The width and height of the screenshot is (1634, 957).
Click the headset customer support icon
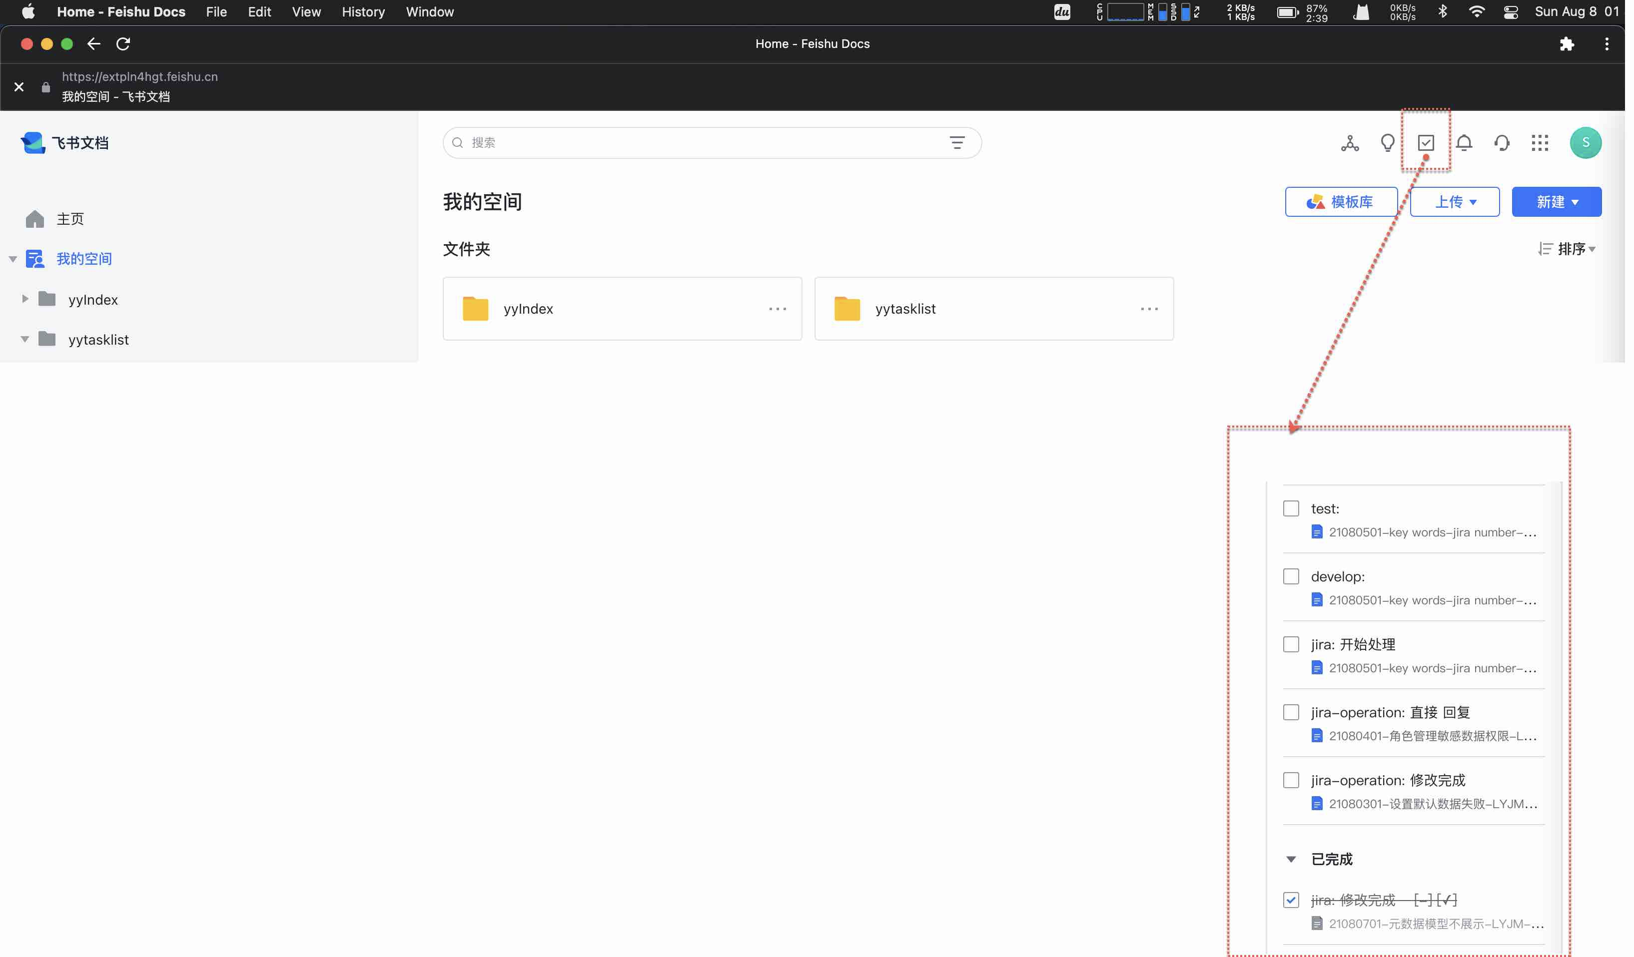[1502, 142]
